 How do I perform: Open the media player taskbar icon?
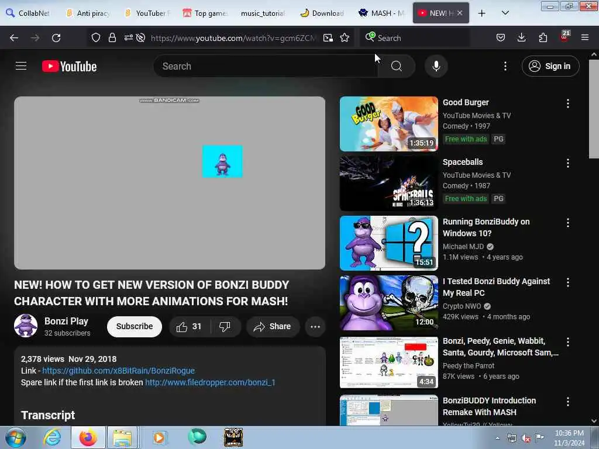coord(159,437)
